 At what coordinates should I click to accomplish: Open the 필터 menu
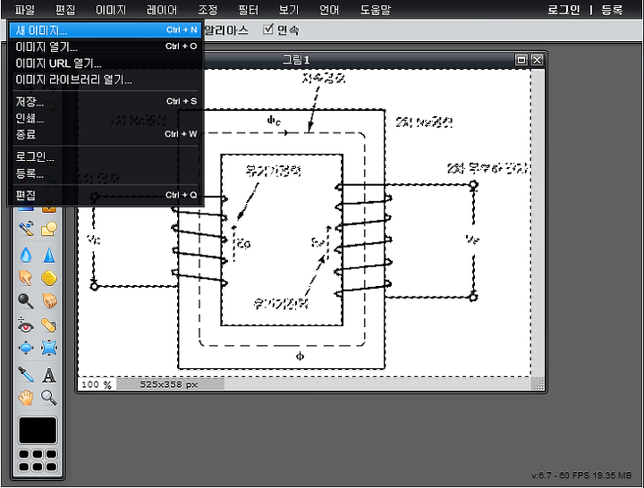coord(248,10)
